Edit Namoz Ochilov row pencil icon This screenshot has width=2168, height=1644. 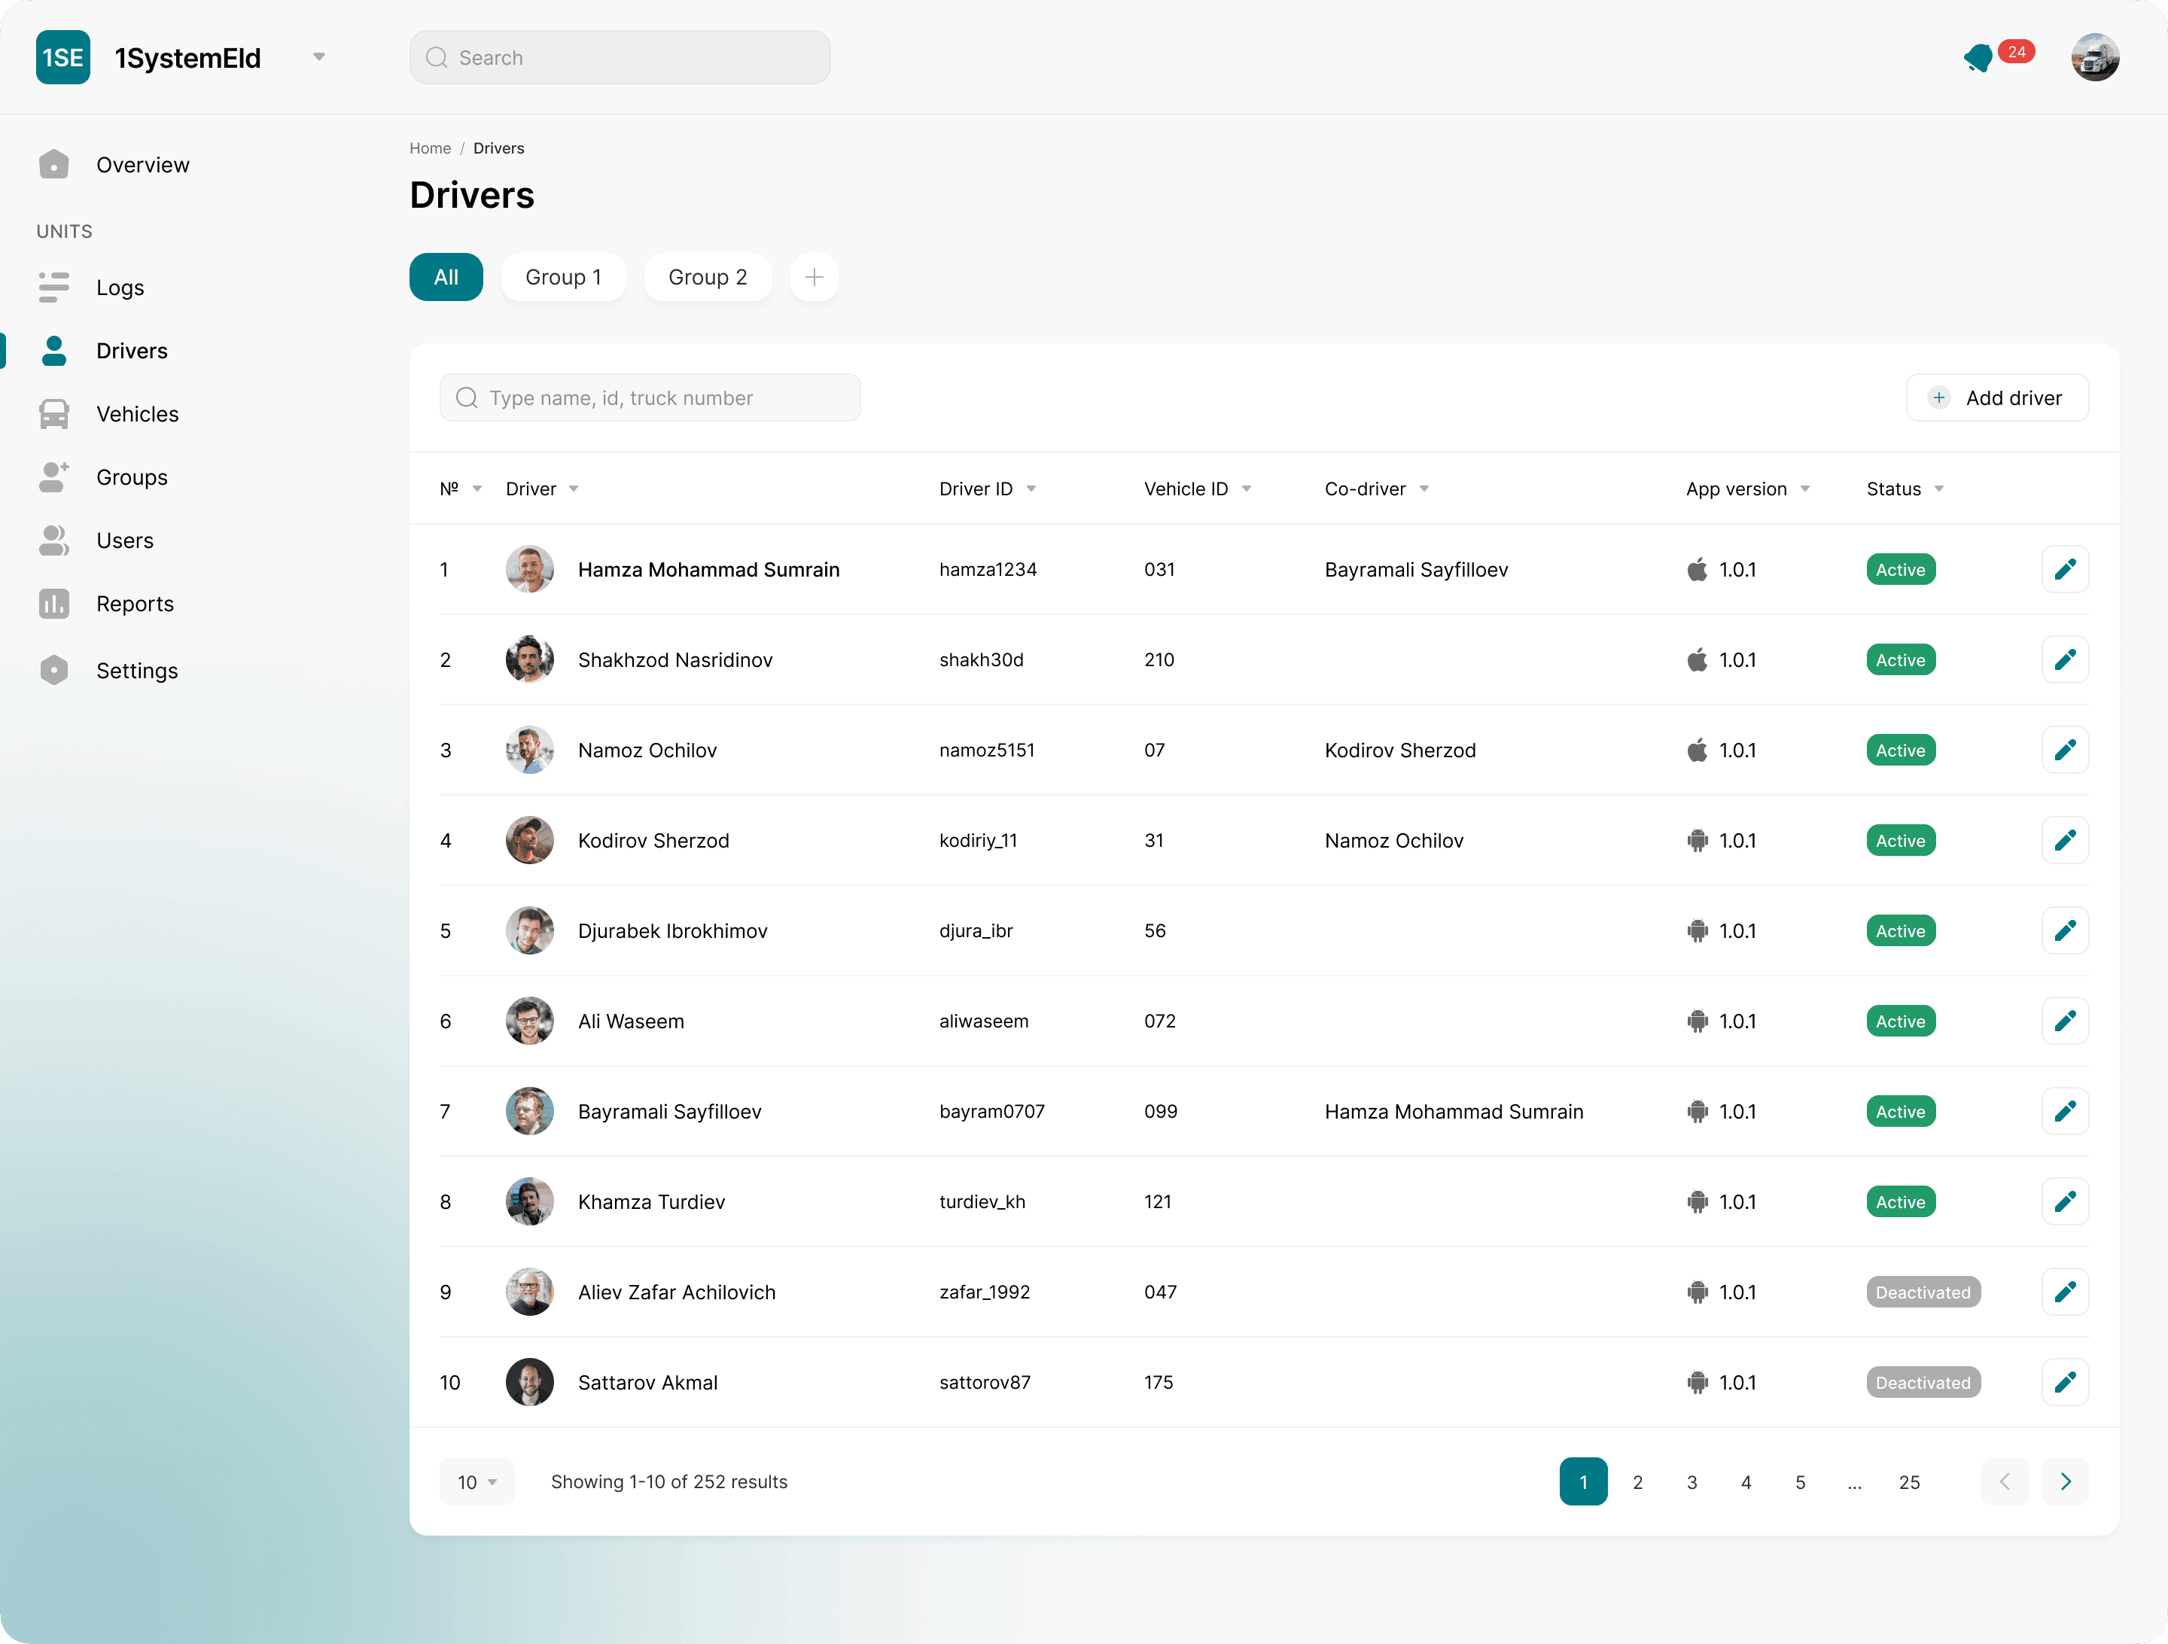click(2065, 750)
